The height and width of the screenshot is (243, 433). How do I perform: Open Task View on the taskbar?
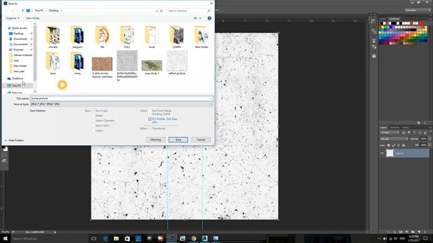(x=94, y=238)
